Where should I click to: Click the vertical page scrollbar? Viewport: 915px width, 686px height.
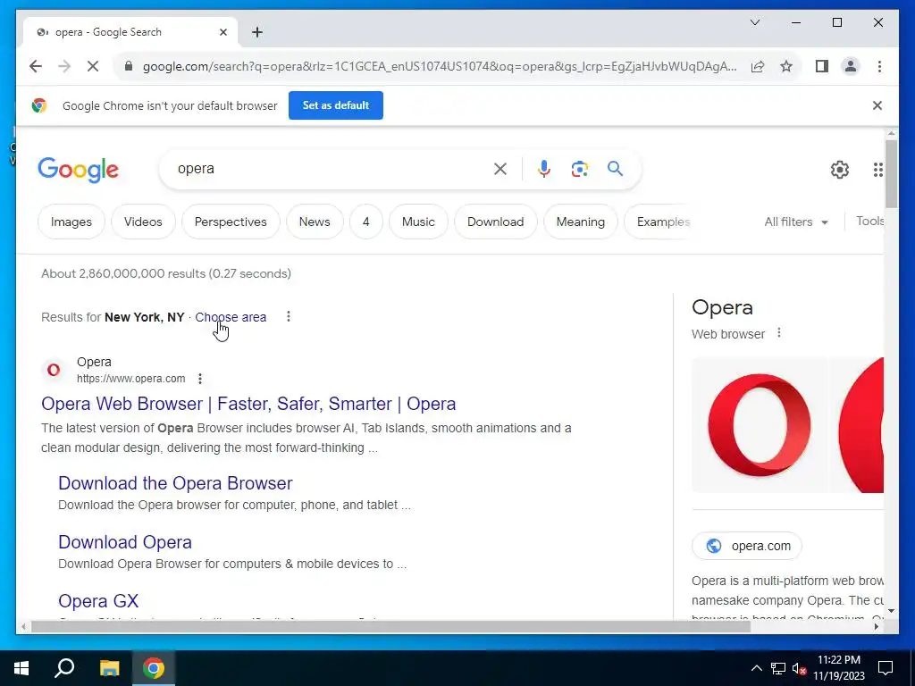pos(891,172)
